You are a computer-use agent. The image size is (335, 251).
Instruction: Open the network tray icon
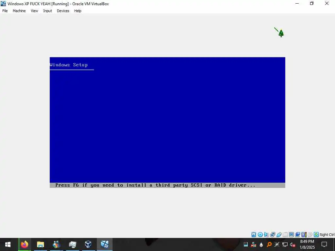pos(285,244)
